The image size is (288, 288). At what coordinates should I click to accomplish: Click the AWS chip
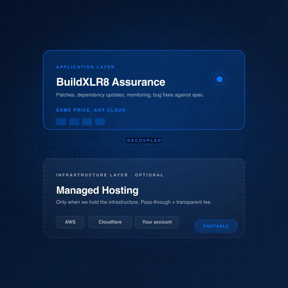tap(70, 222)
